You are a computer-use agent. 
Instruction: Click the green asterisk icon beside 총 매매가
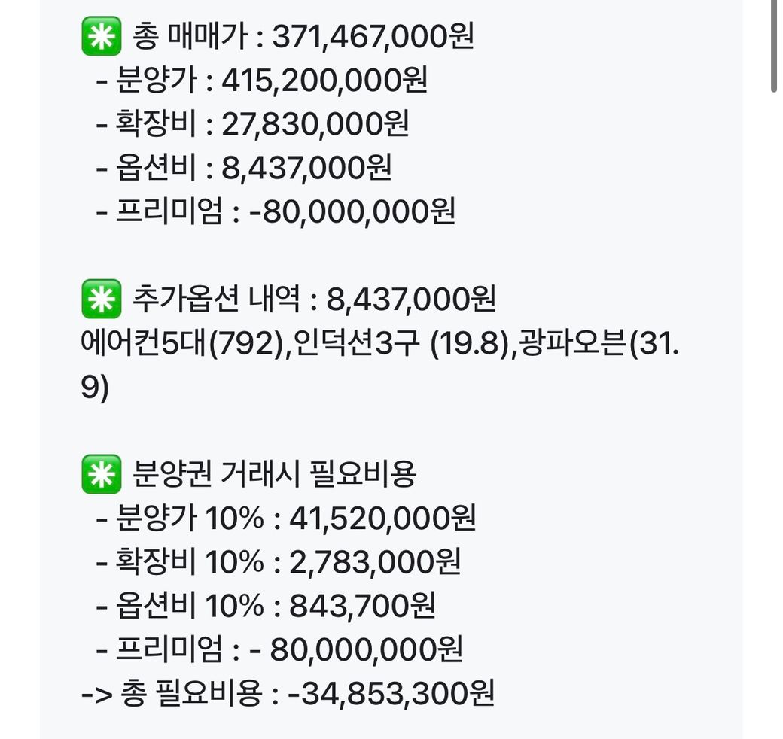pos(101,37)
